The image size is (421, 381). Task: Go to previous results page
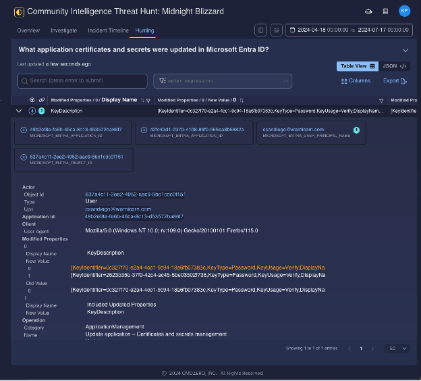349,349
